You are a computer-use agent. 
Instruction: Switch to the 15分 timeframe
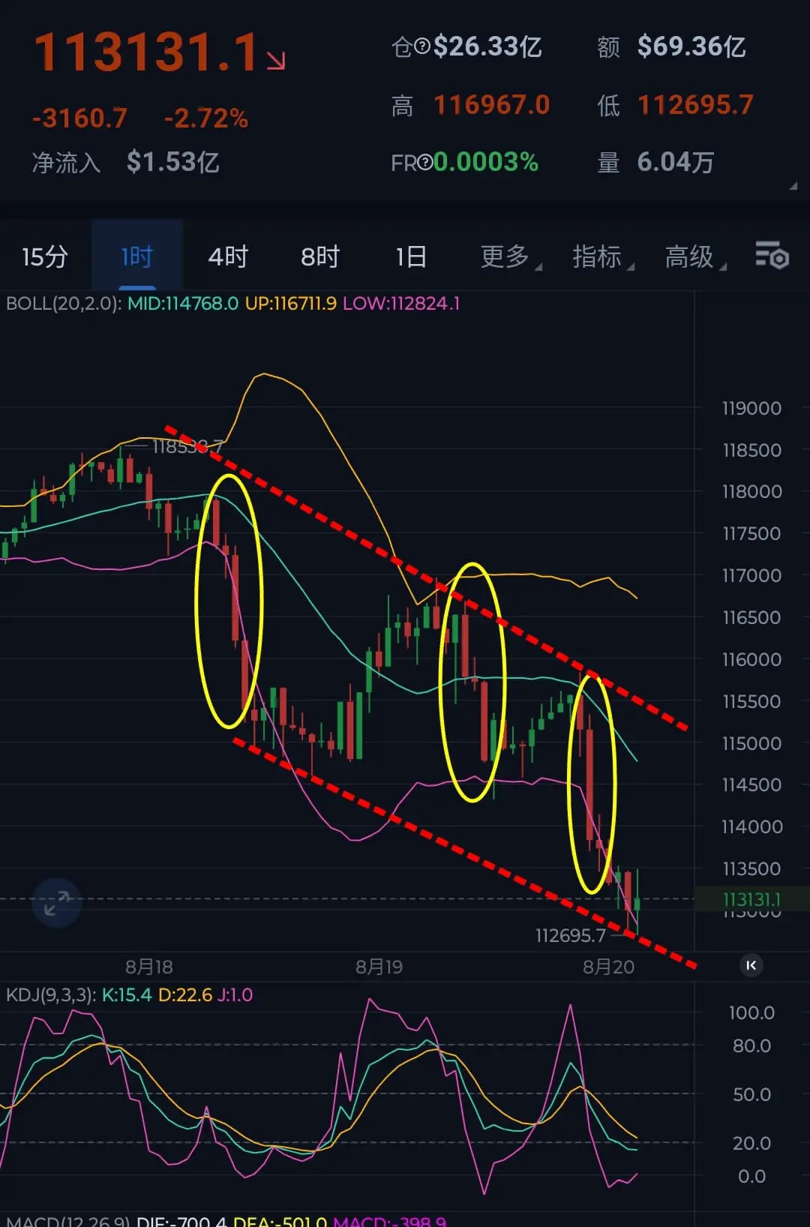click(45, 256)
